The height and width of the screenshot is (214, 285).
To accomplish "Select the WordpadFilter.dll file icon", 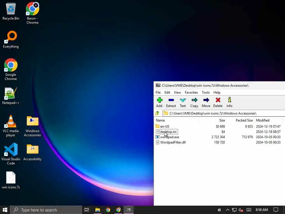I will [x=158, y=142].
